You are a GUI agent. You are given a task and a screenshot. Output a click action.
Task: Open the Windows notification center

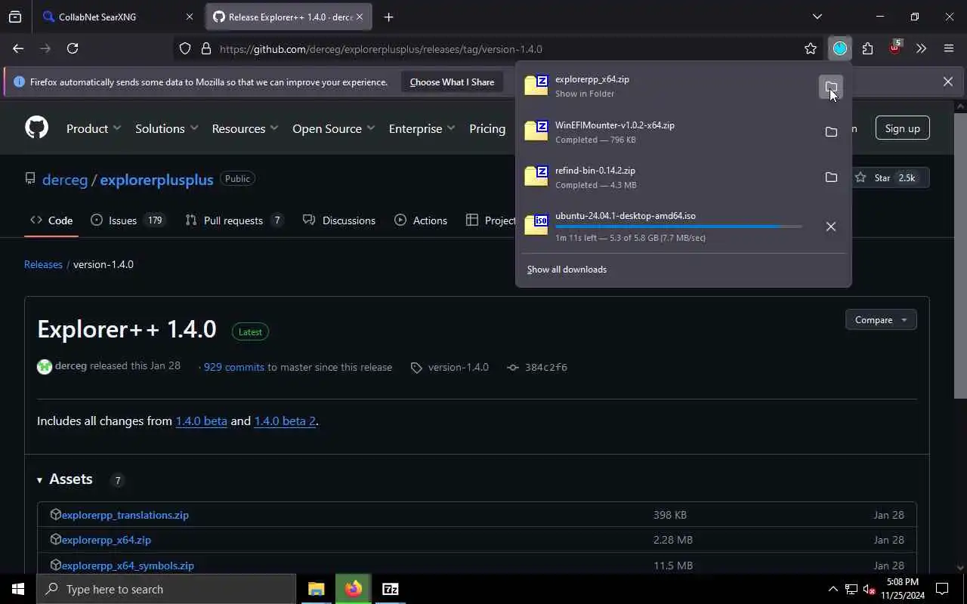pyautogui.click(x=942, y=589)
